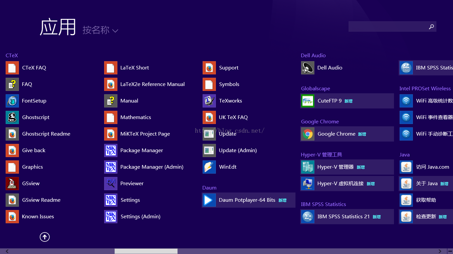Open the 按名称 sort dropdown
Viewport: 453px width, 254px height.
(100, 30)
